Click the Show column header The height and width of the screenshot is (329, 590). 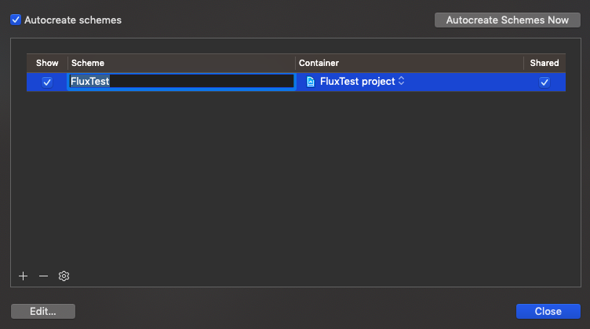coord(47,63)
